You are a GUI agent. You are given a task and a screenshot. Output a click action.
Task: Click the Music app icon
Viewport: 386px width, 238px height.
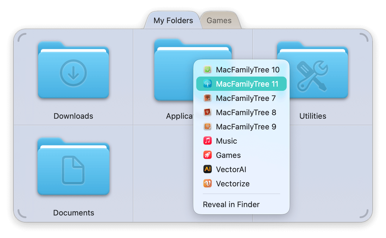point(207,141)
